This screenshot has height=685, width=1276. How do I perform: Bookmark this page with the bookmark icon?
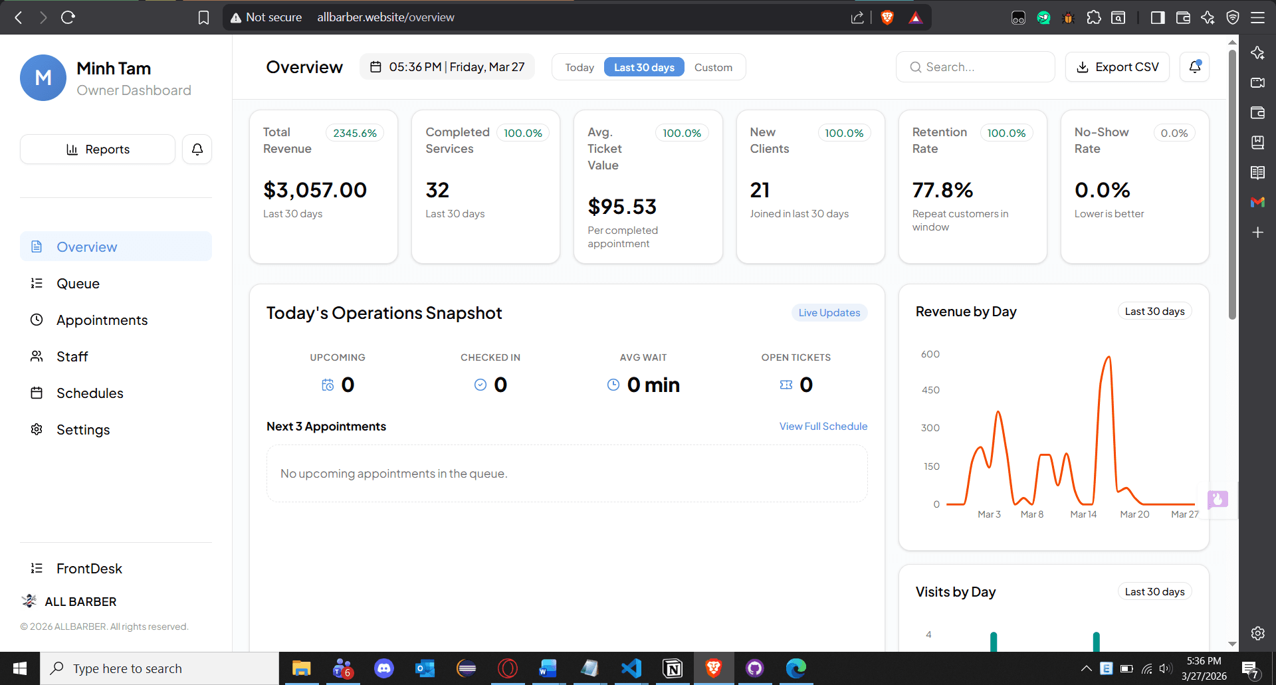[204, 17]
